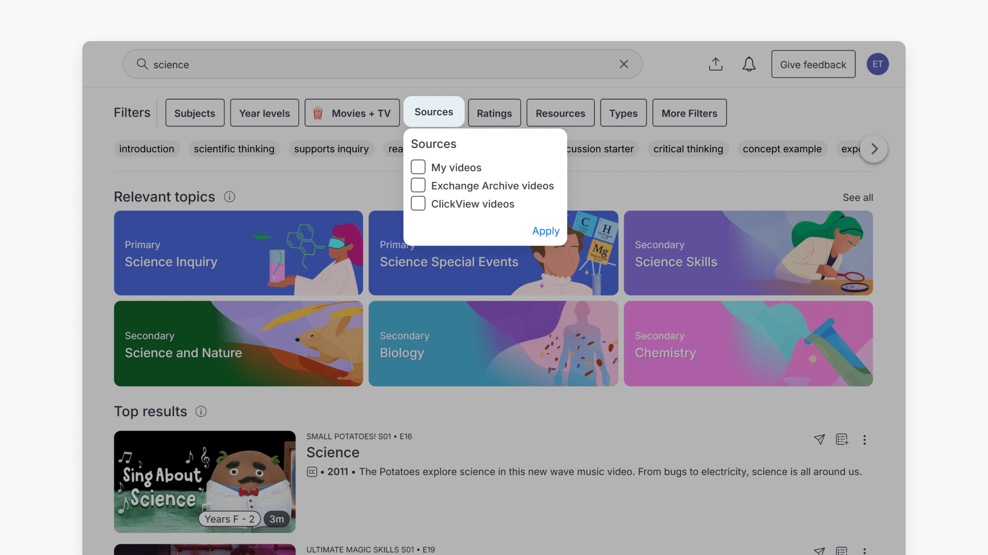Open the Subjects filter dropdown
988x555 pixels.
pyautogui.click(x=195, y=113)
